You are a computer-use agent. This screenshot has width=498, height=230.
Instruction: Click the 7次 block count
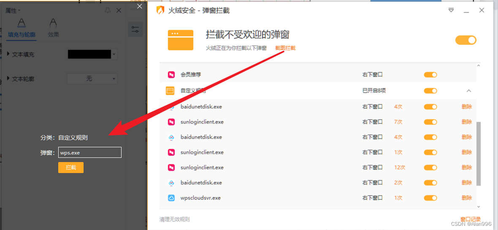398,122
